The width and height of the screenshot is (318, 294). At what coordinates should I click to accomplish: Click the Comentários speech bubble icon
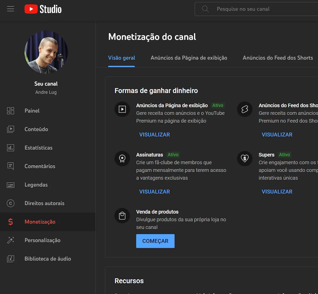11,166
